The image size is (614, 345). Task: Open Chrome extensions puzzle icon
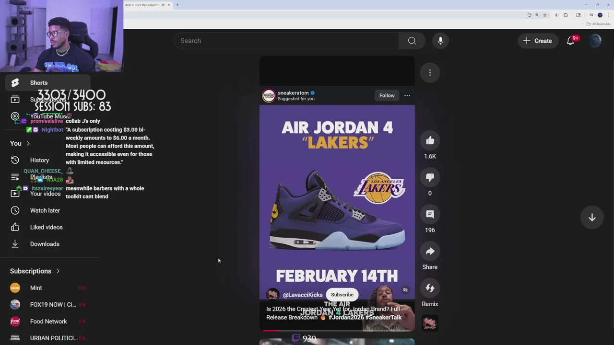click(566, 15)
